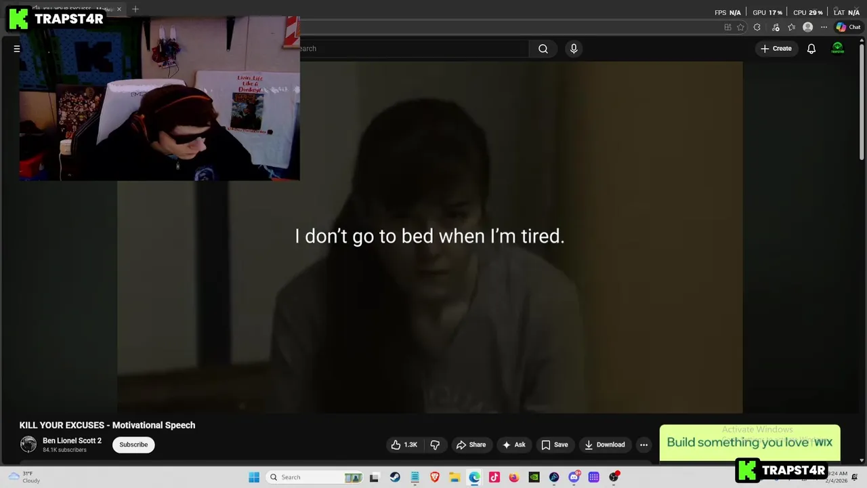Viewport: 867px width, 488px height.
Task: Click the video title text
Action: [107, 425]
